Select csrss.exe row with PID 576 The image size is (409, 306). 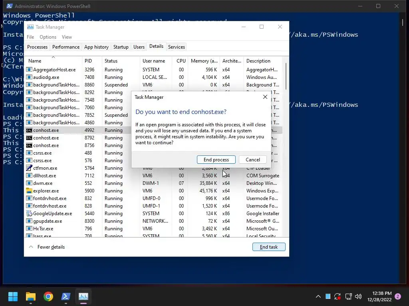(x=154, y=160)
